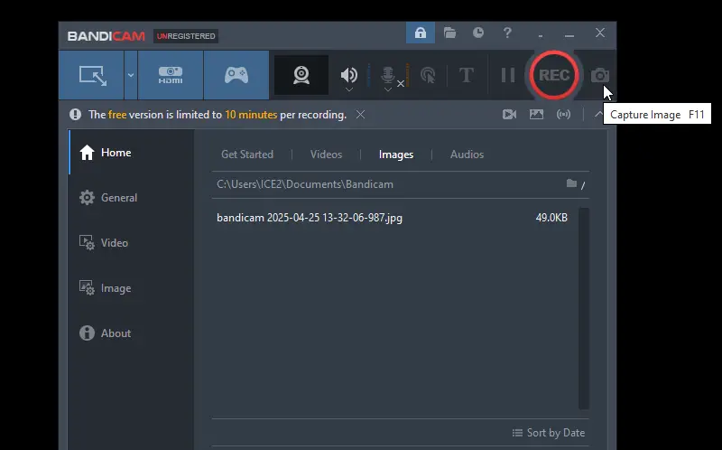Click the file list vertical scrollbar
722x450 pixels.
pos(584,308)
